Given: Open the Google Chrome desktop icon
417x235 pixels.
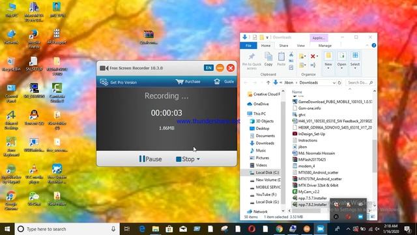Looking at the screenshot, I should 11,200.
